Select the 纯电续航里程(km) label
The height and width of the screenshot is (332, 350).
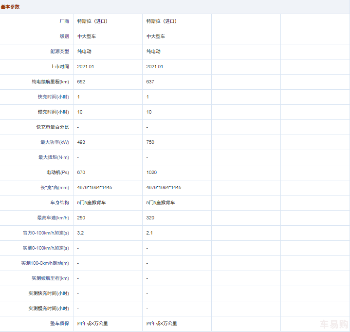(51, 81)
